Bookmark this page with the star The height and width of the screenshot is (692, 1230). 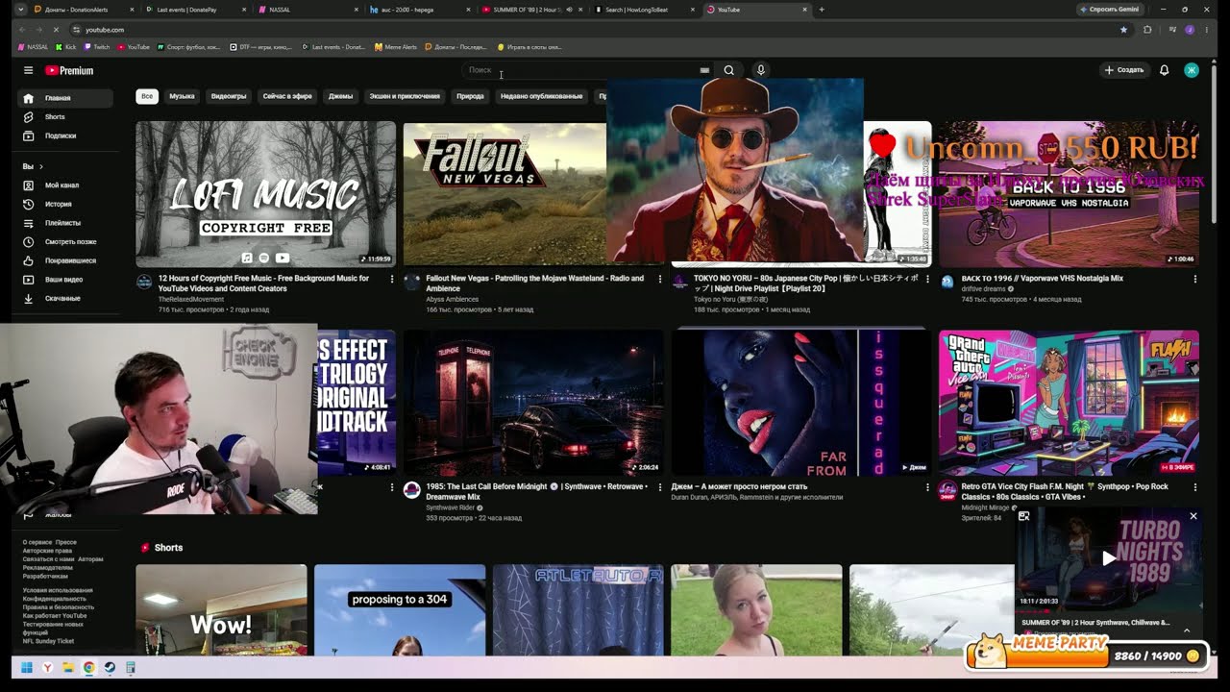pos(1123,30)
